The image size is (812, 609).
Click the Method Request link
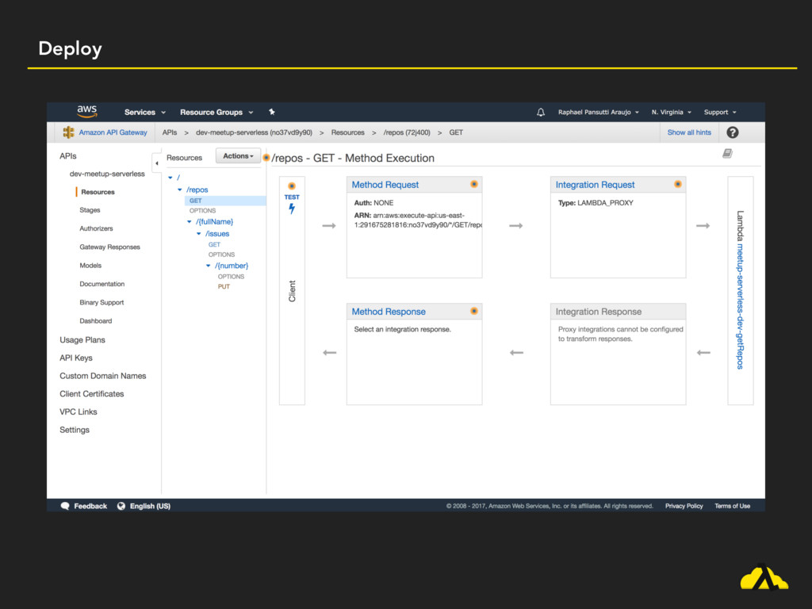point(385,185)
